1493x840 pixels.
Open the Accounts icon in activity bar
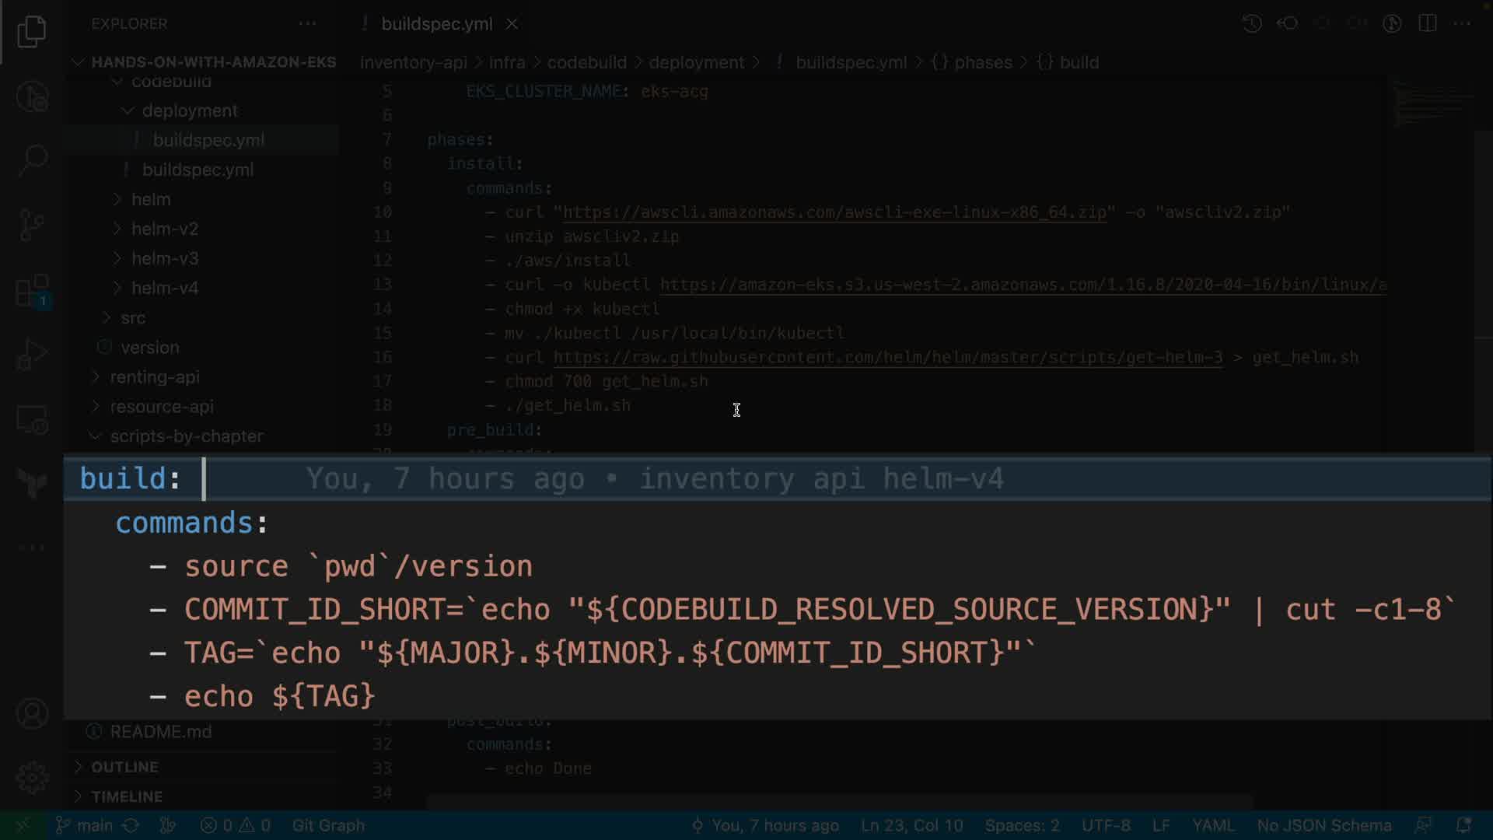[32, 713]
